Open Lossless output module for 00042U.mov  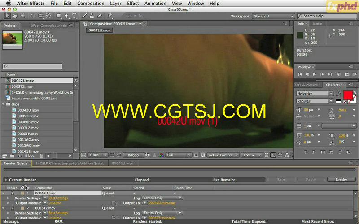click(55, 203)
